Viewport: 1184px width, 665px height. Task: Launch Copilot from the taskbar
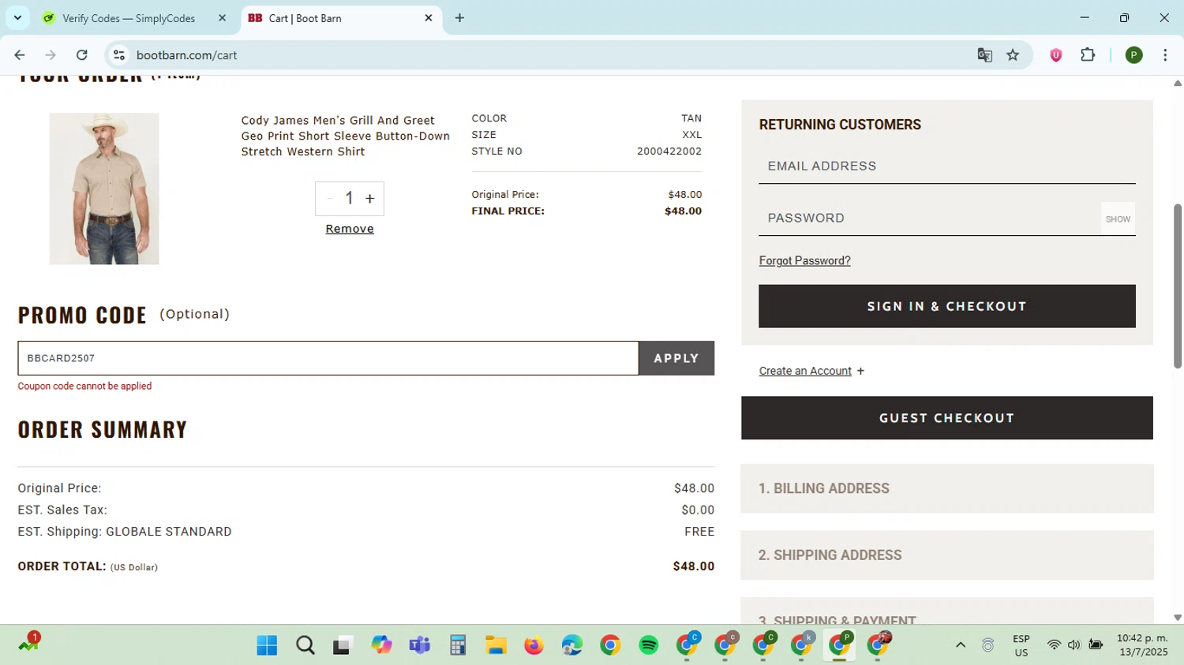click(x=382, y=645)
